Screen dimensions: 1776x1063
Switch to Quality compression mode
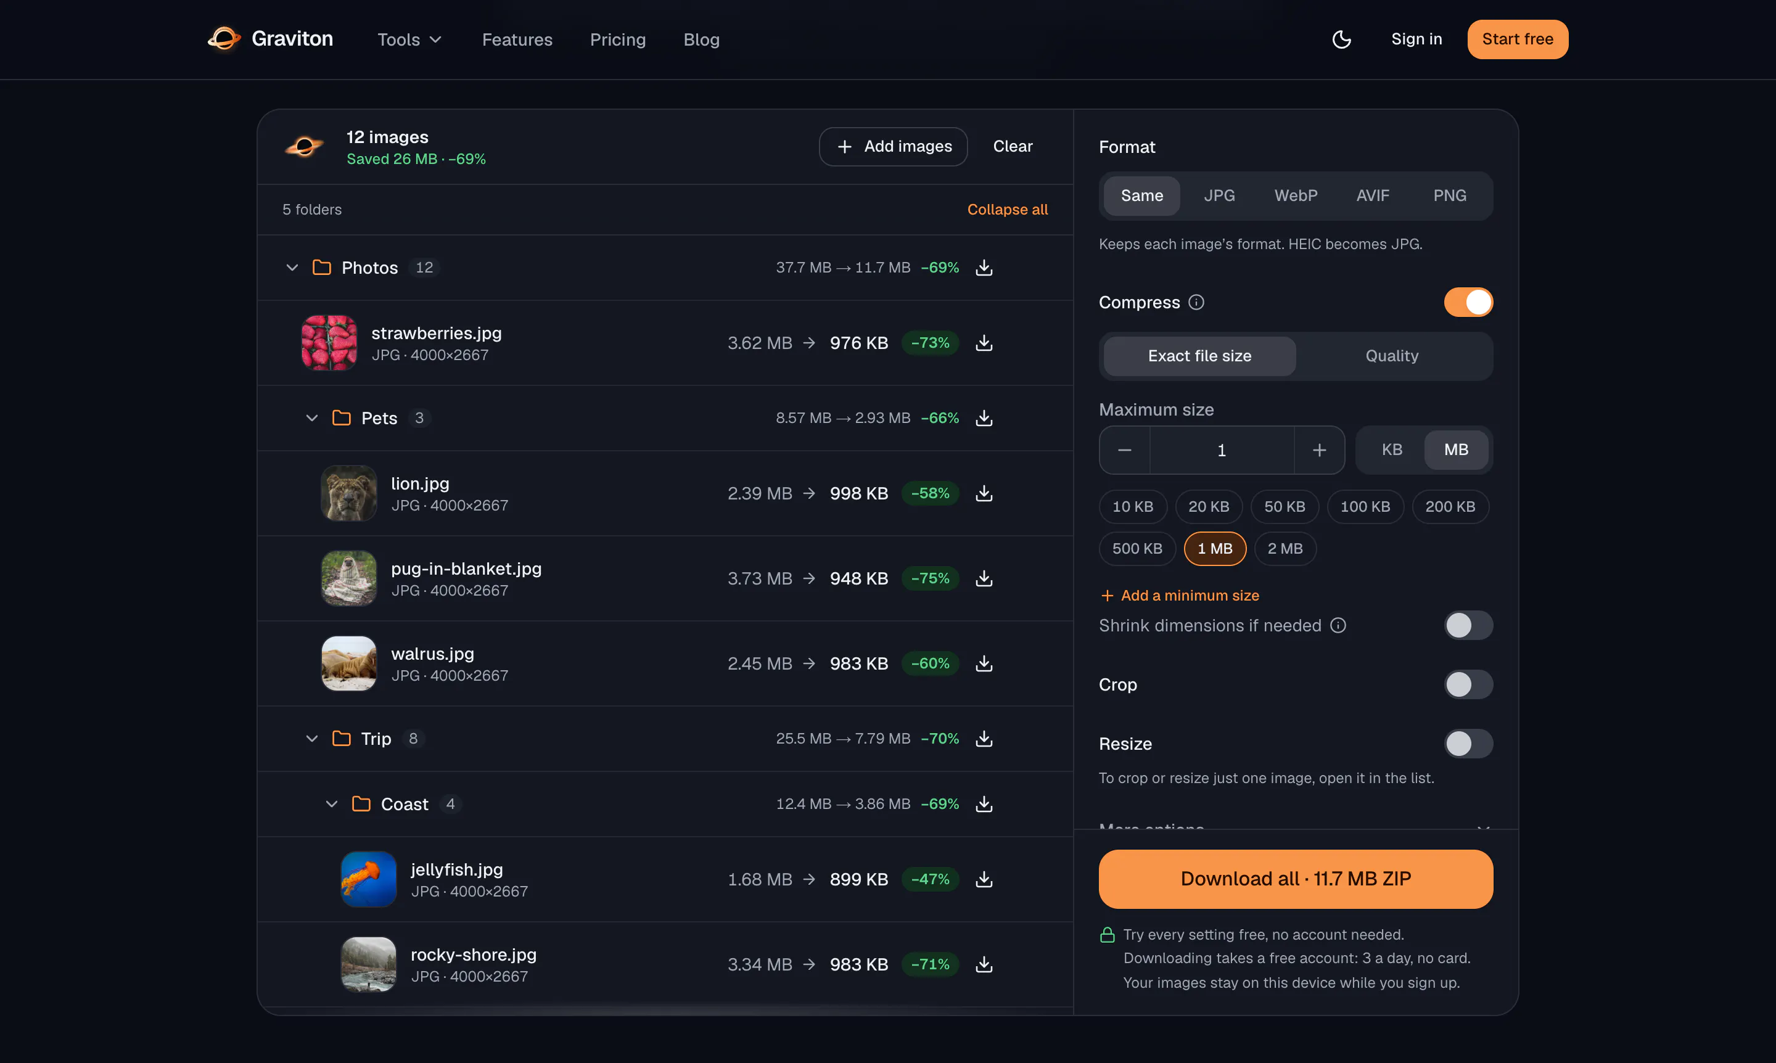tap(1391, 356)
